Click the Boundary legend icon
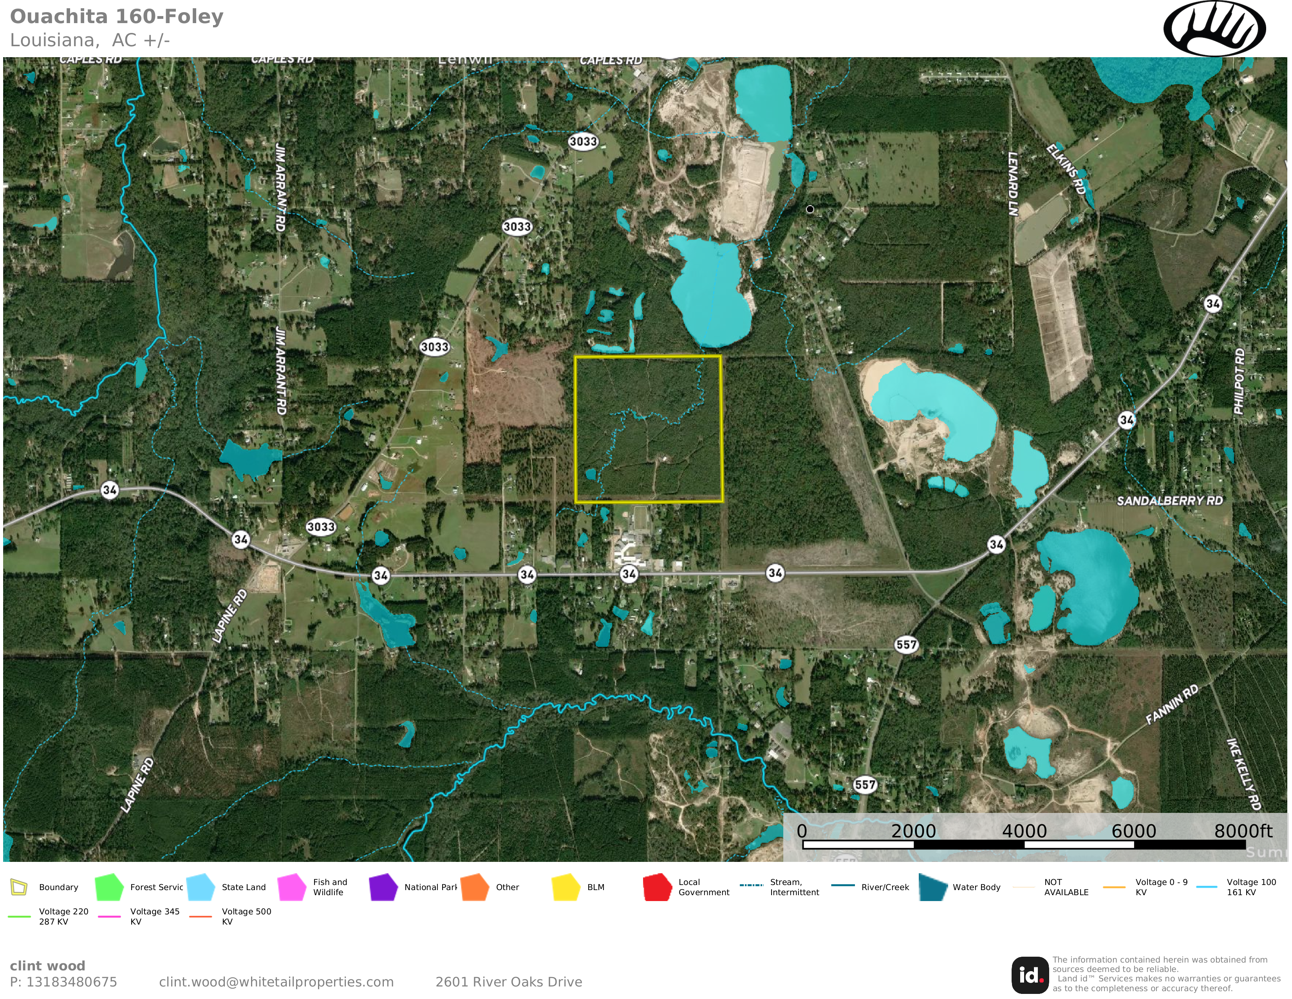The width and height of the screenshot is (1292, 999). [x=19, y=887]
